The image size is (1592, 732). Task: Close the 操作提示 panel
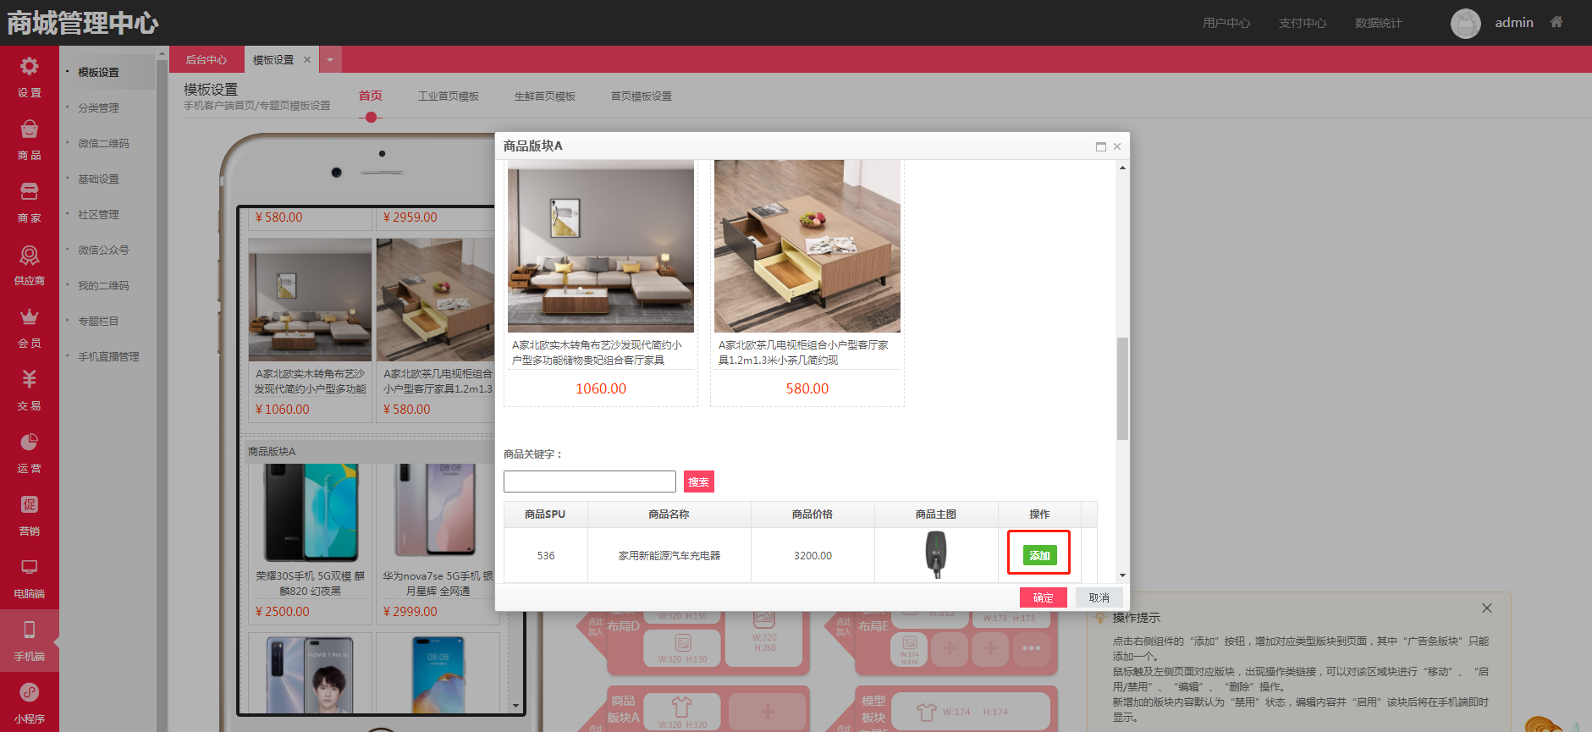1487,608
